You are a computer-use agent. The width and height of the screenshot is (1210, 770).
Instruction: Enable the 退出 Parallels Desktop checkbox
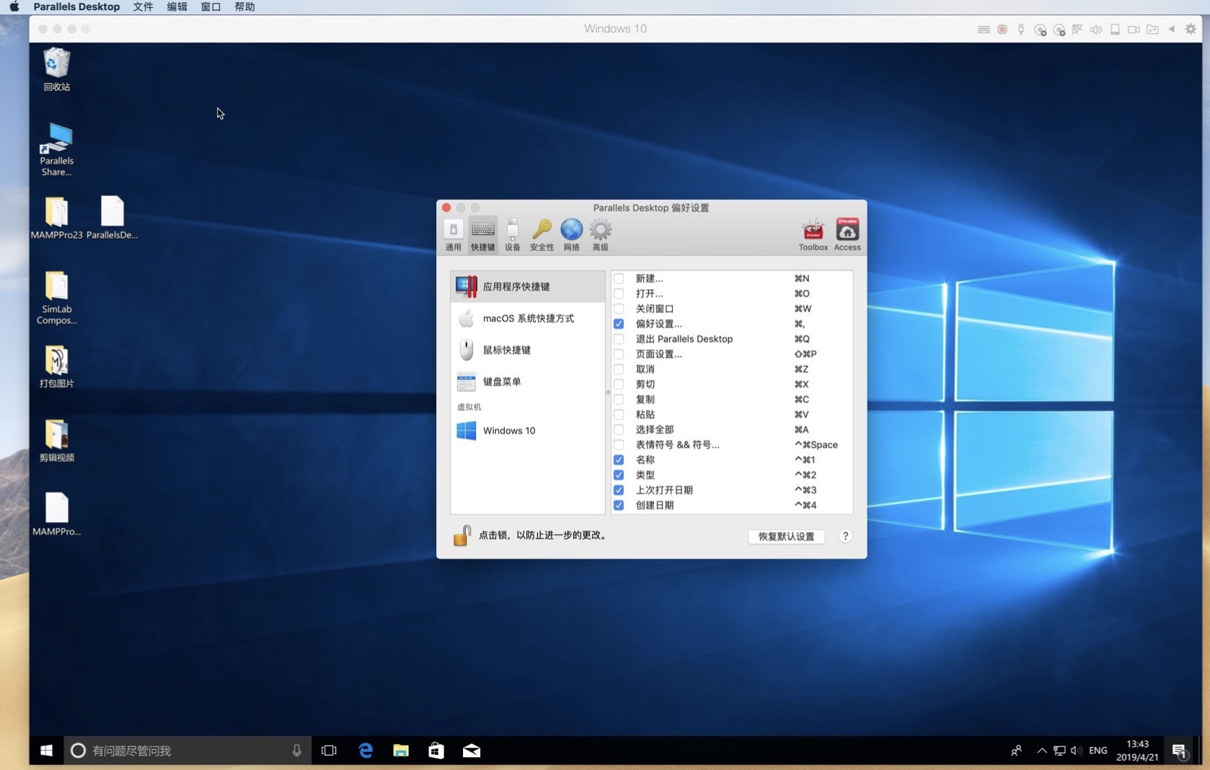tap(619, 339)
